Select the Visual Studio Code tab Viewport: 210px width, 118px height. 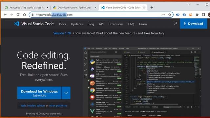point(123,8)
